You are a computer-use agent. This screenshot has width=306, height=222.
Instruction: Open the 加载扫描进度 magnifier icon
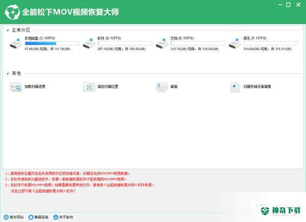[16, 87]
